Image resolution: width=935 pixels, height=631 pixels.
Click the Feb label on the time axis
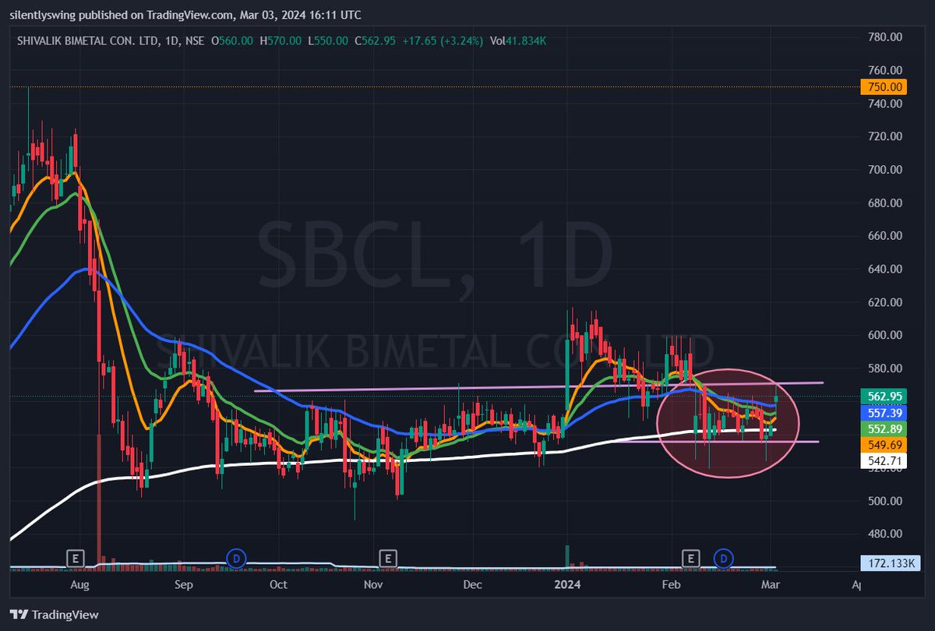click(670, 583)
